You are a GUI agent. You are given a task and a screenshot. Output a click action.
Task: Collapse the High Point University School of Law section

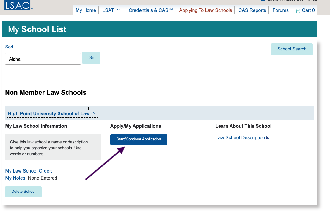coord(94,113)
